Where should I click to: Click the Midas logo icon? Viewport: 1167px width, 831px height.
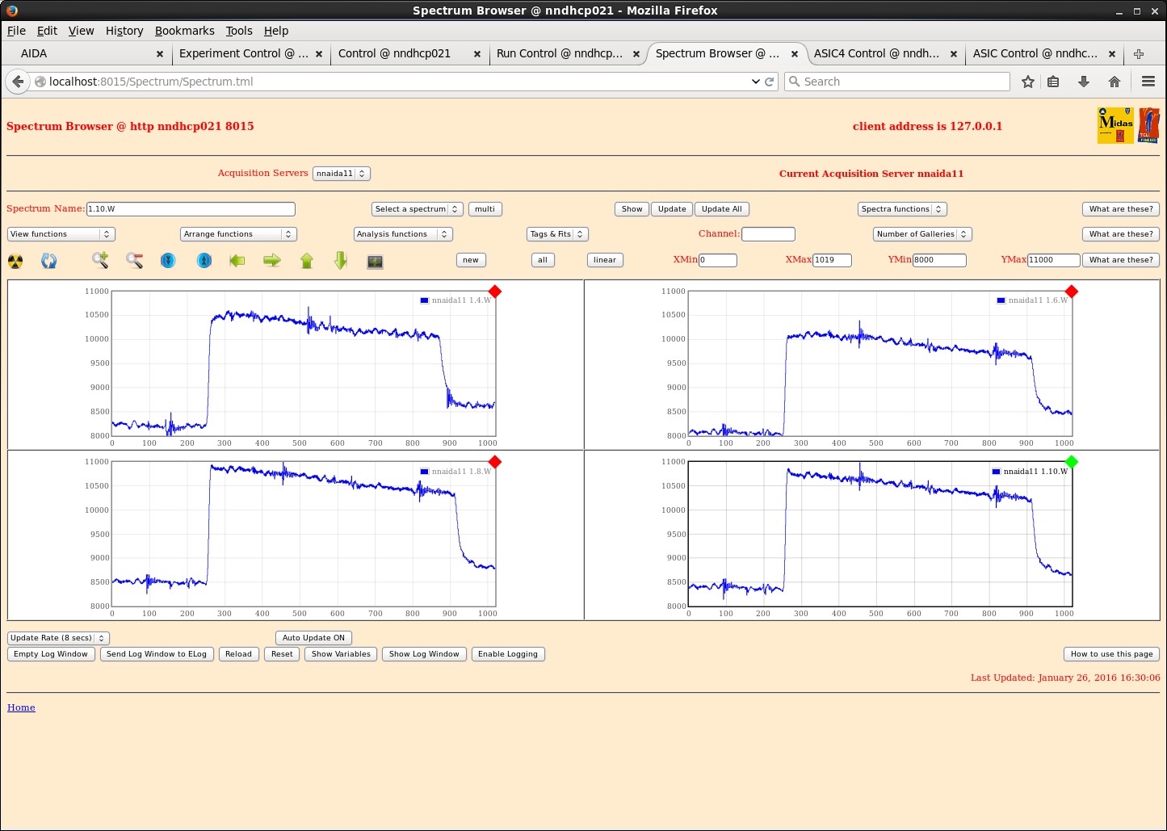point(1115,126)
